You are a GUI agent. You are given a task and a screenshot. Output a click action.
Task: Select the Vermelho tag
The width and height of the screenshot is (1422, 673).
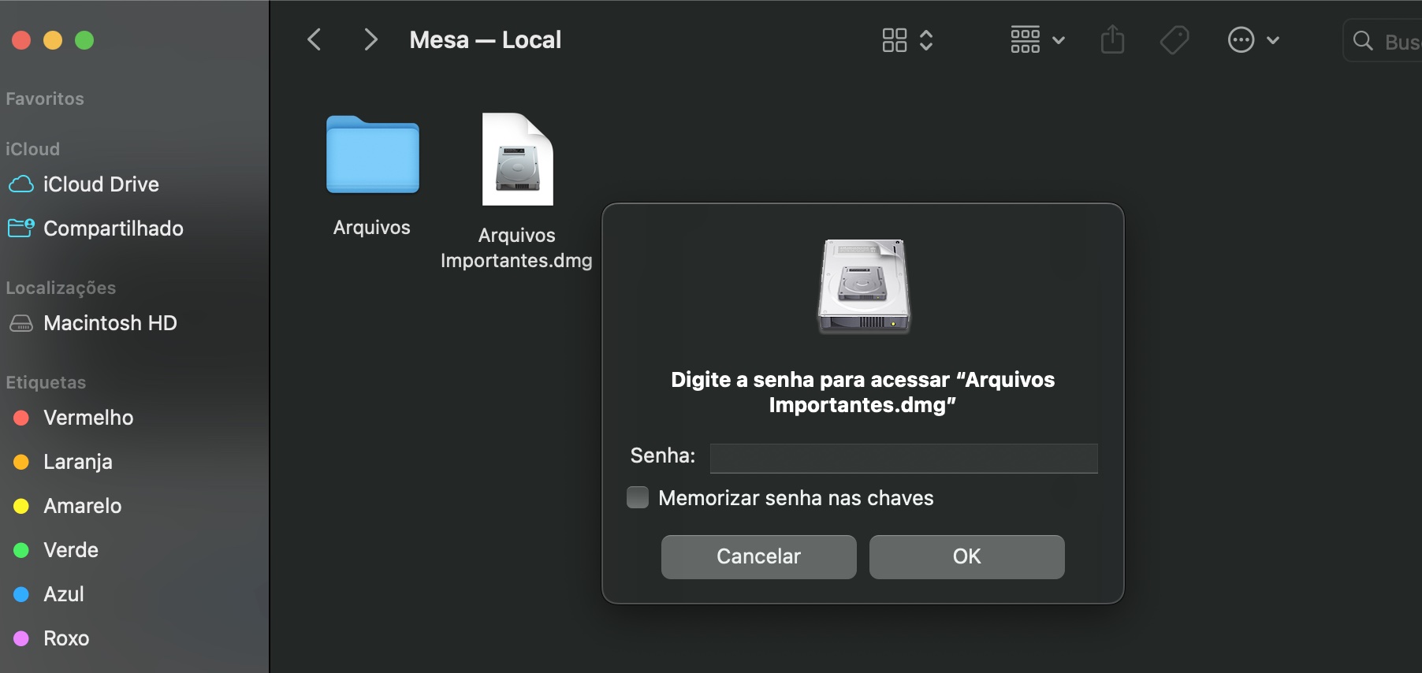point(88,418)
